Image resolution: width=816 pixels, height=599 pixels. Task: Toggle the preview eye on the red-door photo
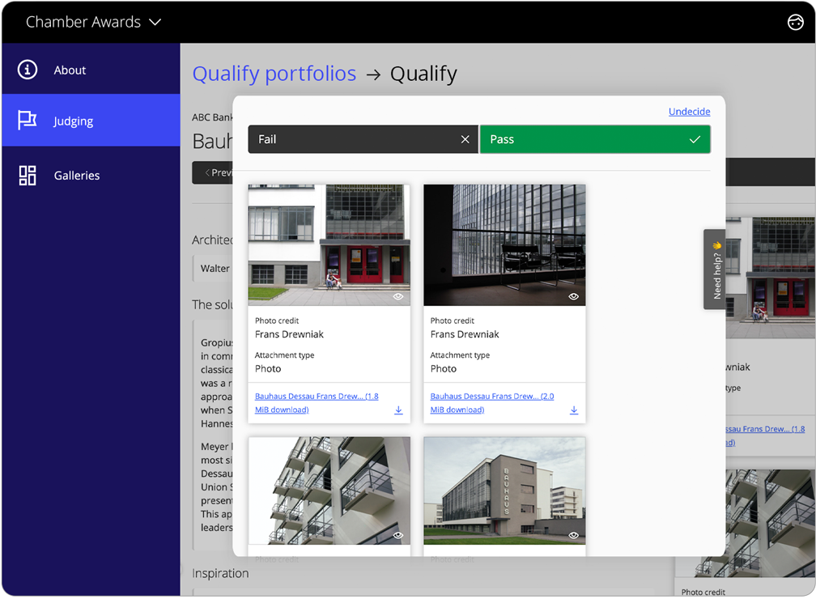[397, 296]
